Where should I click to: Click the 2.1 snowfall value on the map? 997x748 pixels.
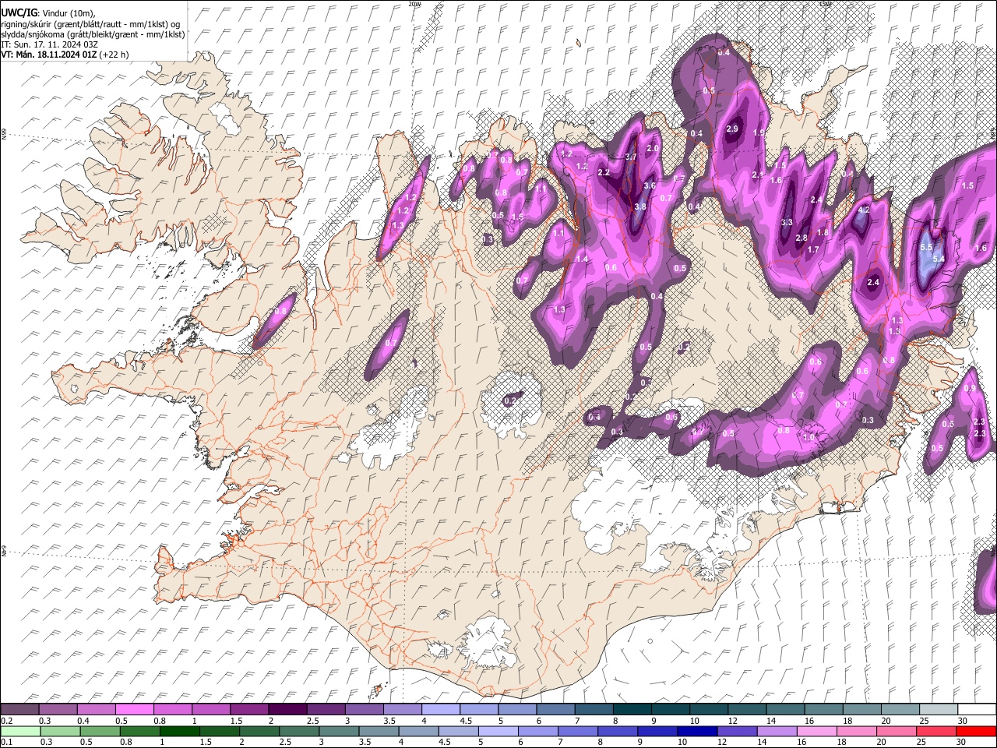tap(758, 175)
